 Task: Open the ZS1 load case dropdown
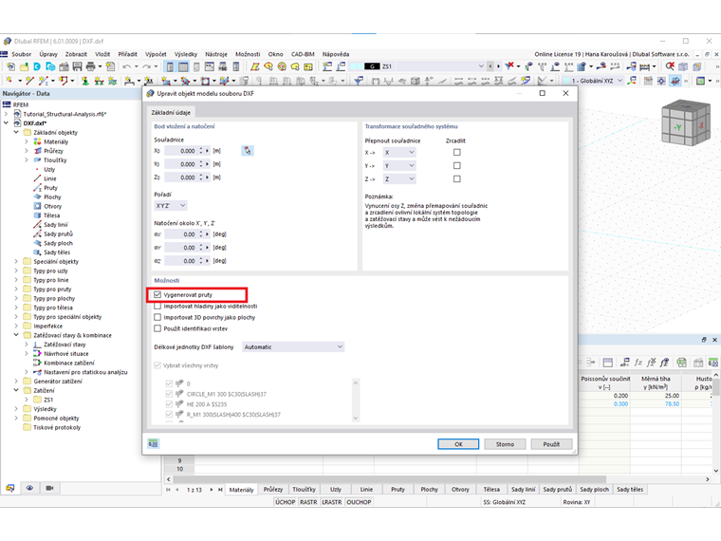pos(481,66)
